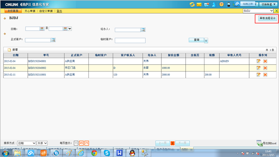
Task: Click the 单号 column header
Action: pyautogui.click(x=46, y=55)
